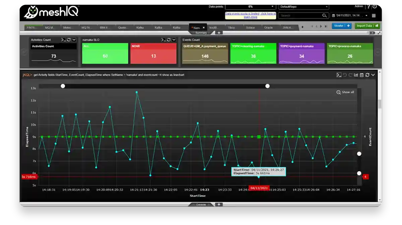Image resolution: width=402 pixels, height=225 pixels.
Task: Open console icon in Activities Count viewlet
Action: pyautogui.click(x=63, y=40)
